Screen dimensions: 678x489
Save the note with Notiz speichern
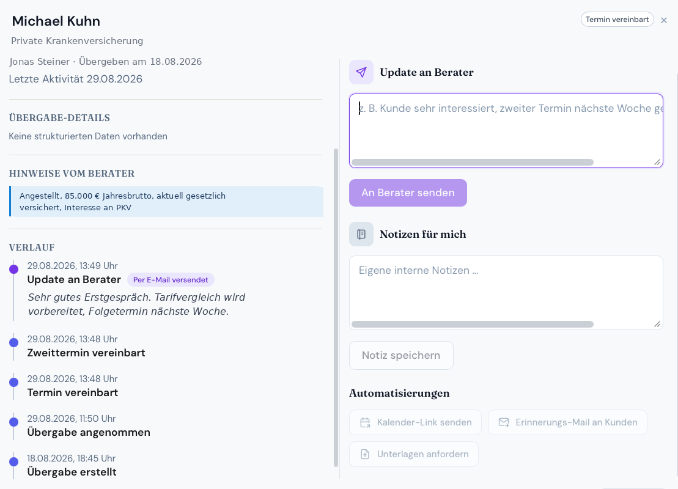[x=401, y=355]
